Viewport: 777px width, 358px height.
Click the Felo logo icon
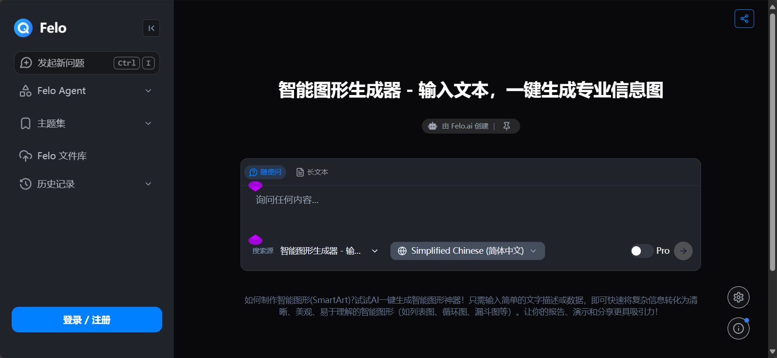[x=23, y=28]
